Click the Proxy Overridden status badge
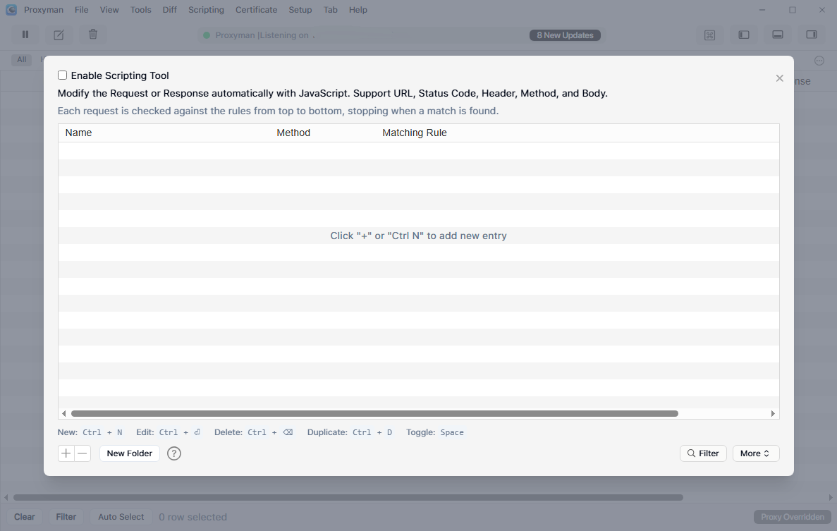 point(792,517)
